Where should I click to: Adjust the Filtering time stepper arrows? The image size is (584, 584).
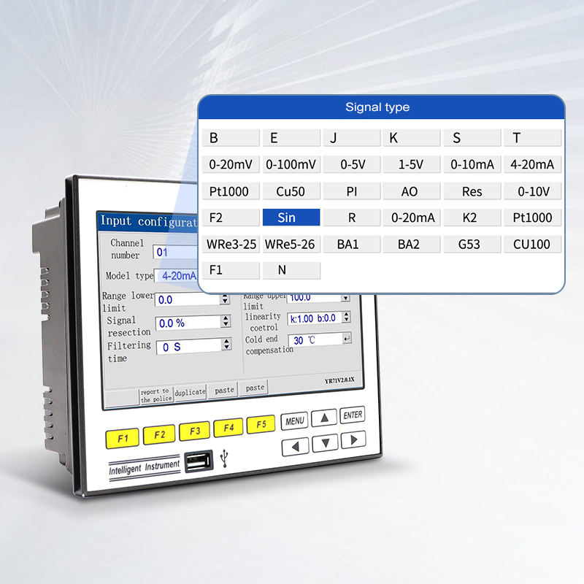tap(226, 344)
